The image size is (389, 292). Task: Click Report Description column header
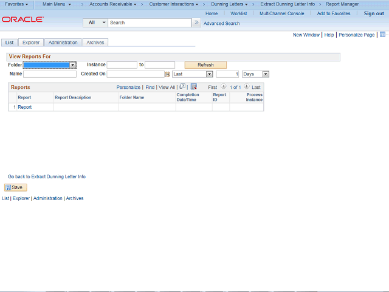coord(73,97)
